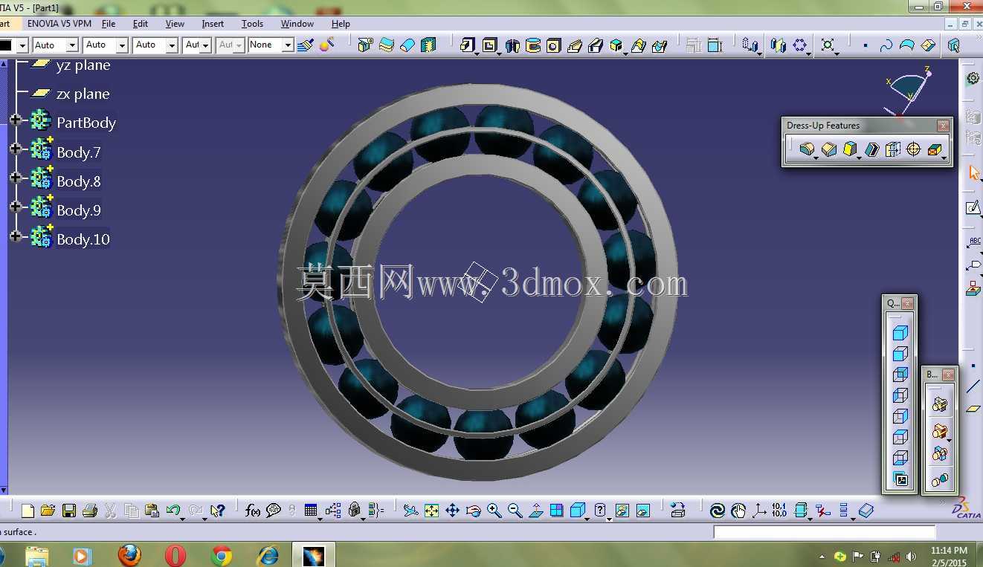Open Google Chrome from the taskbar
983x567 pixels.
[x=221, y=555]
